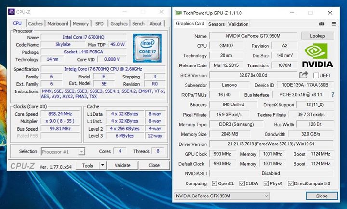Click the Max TDP value 45.0 W

point(118,44)
